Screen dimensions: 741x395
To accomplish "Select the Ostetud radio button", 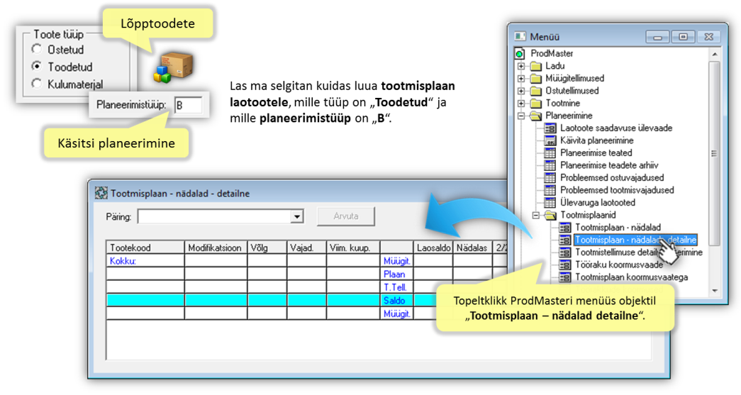I will (x=37, y=50).
